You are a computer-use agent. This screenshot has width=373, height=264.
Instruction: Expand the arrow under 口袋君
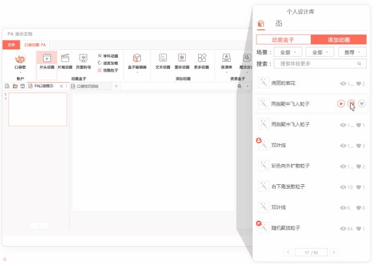[x=20, y=72]
